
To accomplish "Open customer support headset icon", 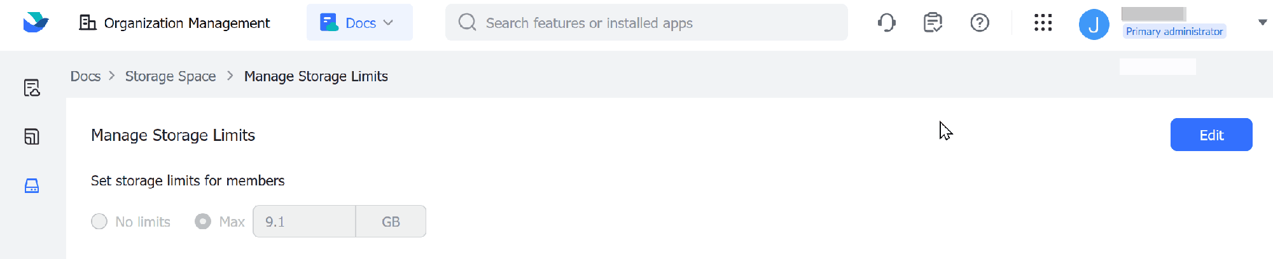I will tap(886, 23).
